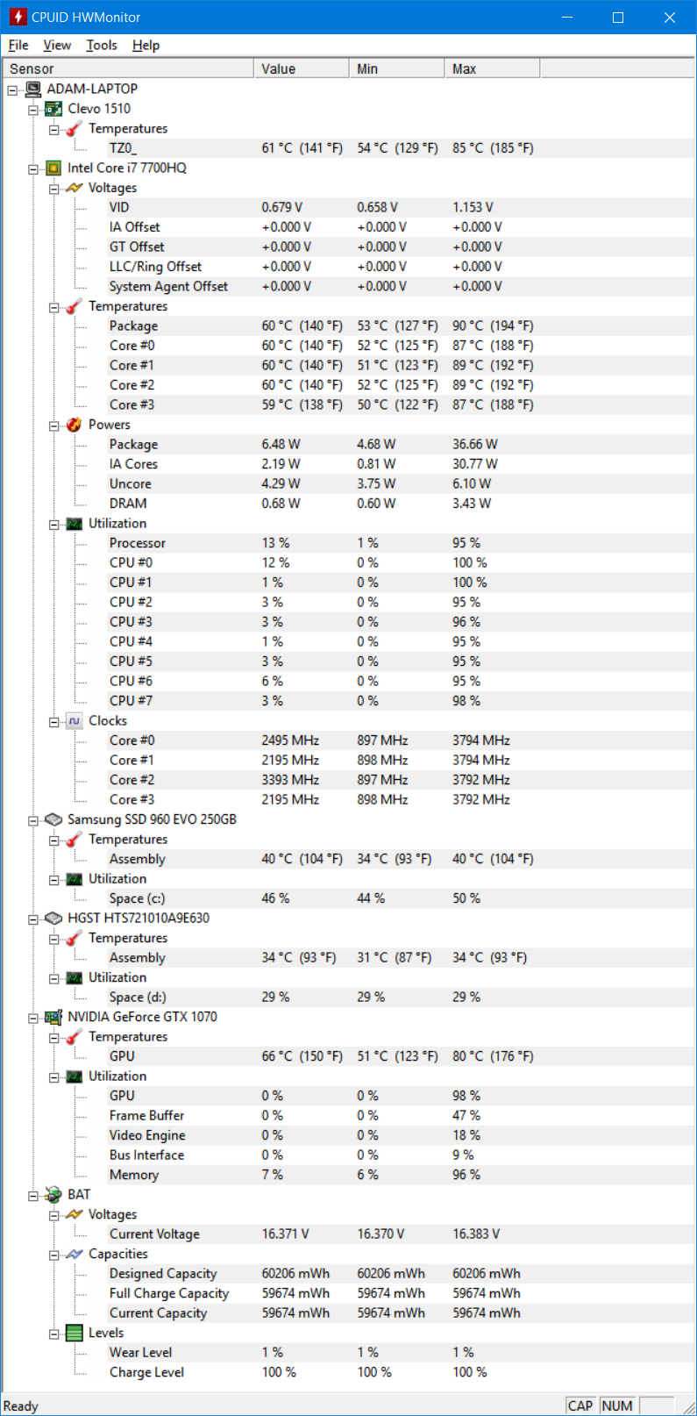
Task: Open the Tools menu
Action: 102,45
